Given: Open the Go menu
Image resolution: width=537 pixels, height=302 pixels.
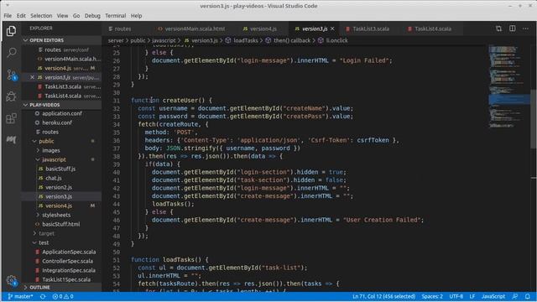Looking at the screenshot, I should tap(76, 16).
